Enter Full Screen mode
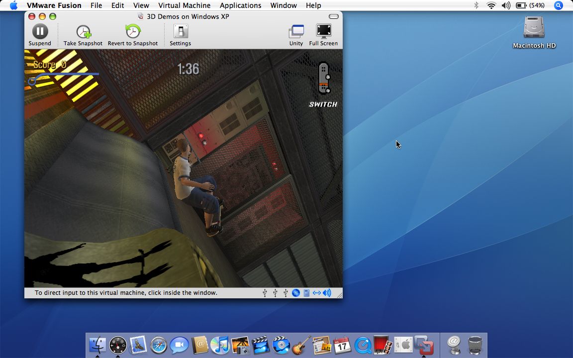 coord(323,35)
